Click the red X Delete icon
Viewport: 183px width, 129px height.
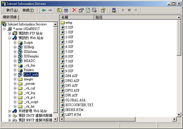pos(74,10)
